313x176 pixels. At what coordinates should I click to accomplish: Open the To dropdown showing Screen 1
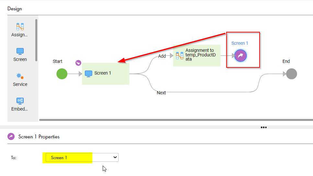tap(82, 158)
